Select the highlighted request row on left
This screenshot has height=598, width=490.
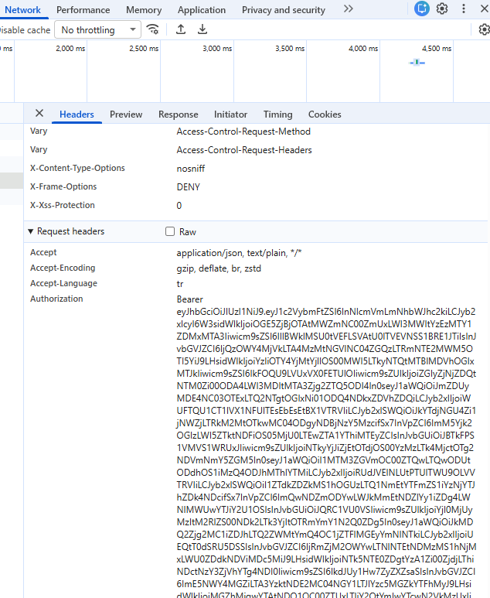(x=12, y=180)
